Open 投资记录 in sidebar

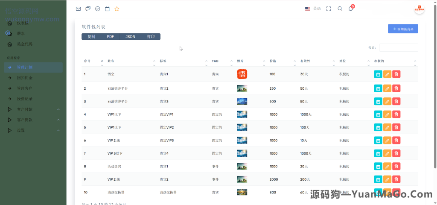(x=33, y=99)
